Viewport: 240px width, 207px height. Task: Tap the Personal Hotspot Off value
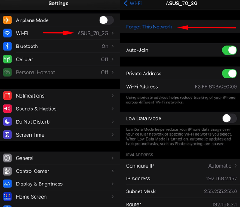tap(104, 72)
